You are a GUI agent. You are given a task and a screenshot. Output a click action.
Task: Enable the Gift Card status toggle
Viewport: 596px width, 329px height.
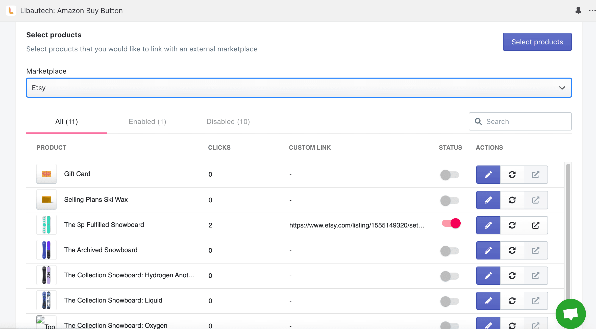pyautogui.click(x=450, y=175)
